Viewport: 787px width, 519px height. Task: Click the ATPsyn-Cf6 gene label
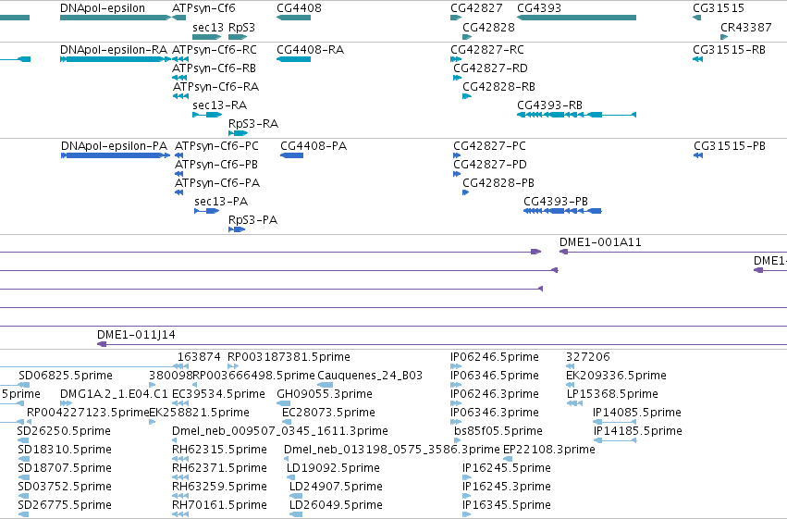click(x=203, y=8)
